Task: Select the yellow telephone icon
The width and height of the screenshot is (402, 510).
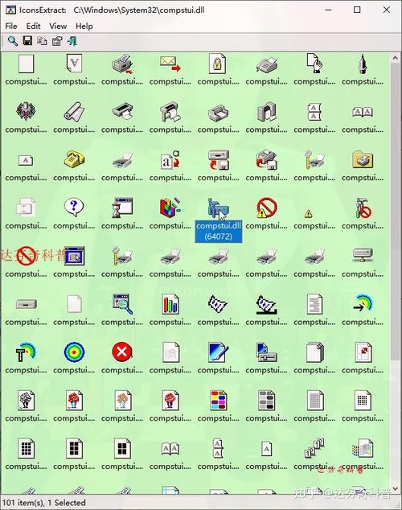Action: 74,159
